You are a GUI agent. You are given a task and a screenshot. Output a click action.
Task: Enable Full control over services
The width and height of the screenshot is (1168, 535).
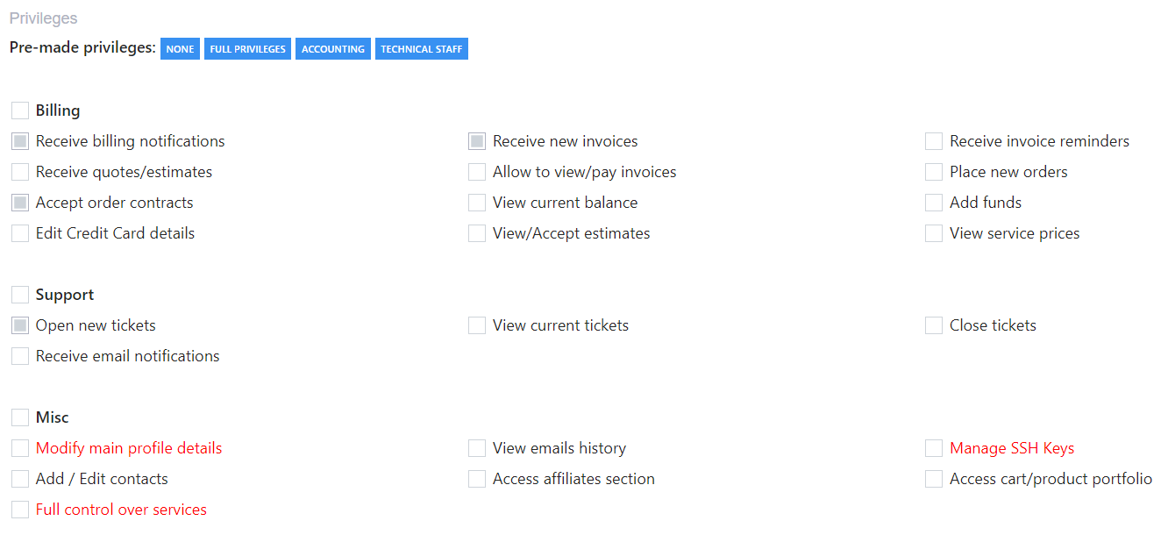pyautogui.click(x=20, y=510)
